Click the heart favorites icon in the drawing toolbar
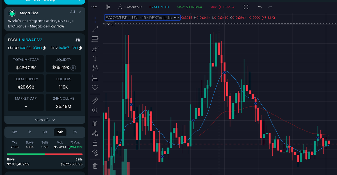 pyautogui.click(x=95, y=87)
